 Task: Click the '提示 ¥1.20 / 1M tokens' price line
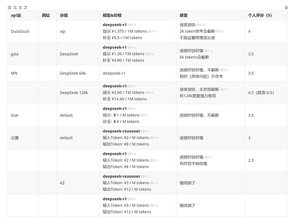tap(123, 54)
